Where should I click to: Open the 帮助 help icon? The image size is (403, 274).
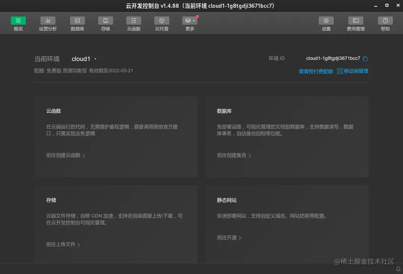(385, 21)
